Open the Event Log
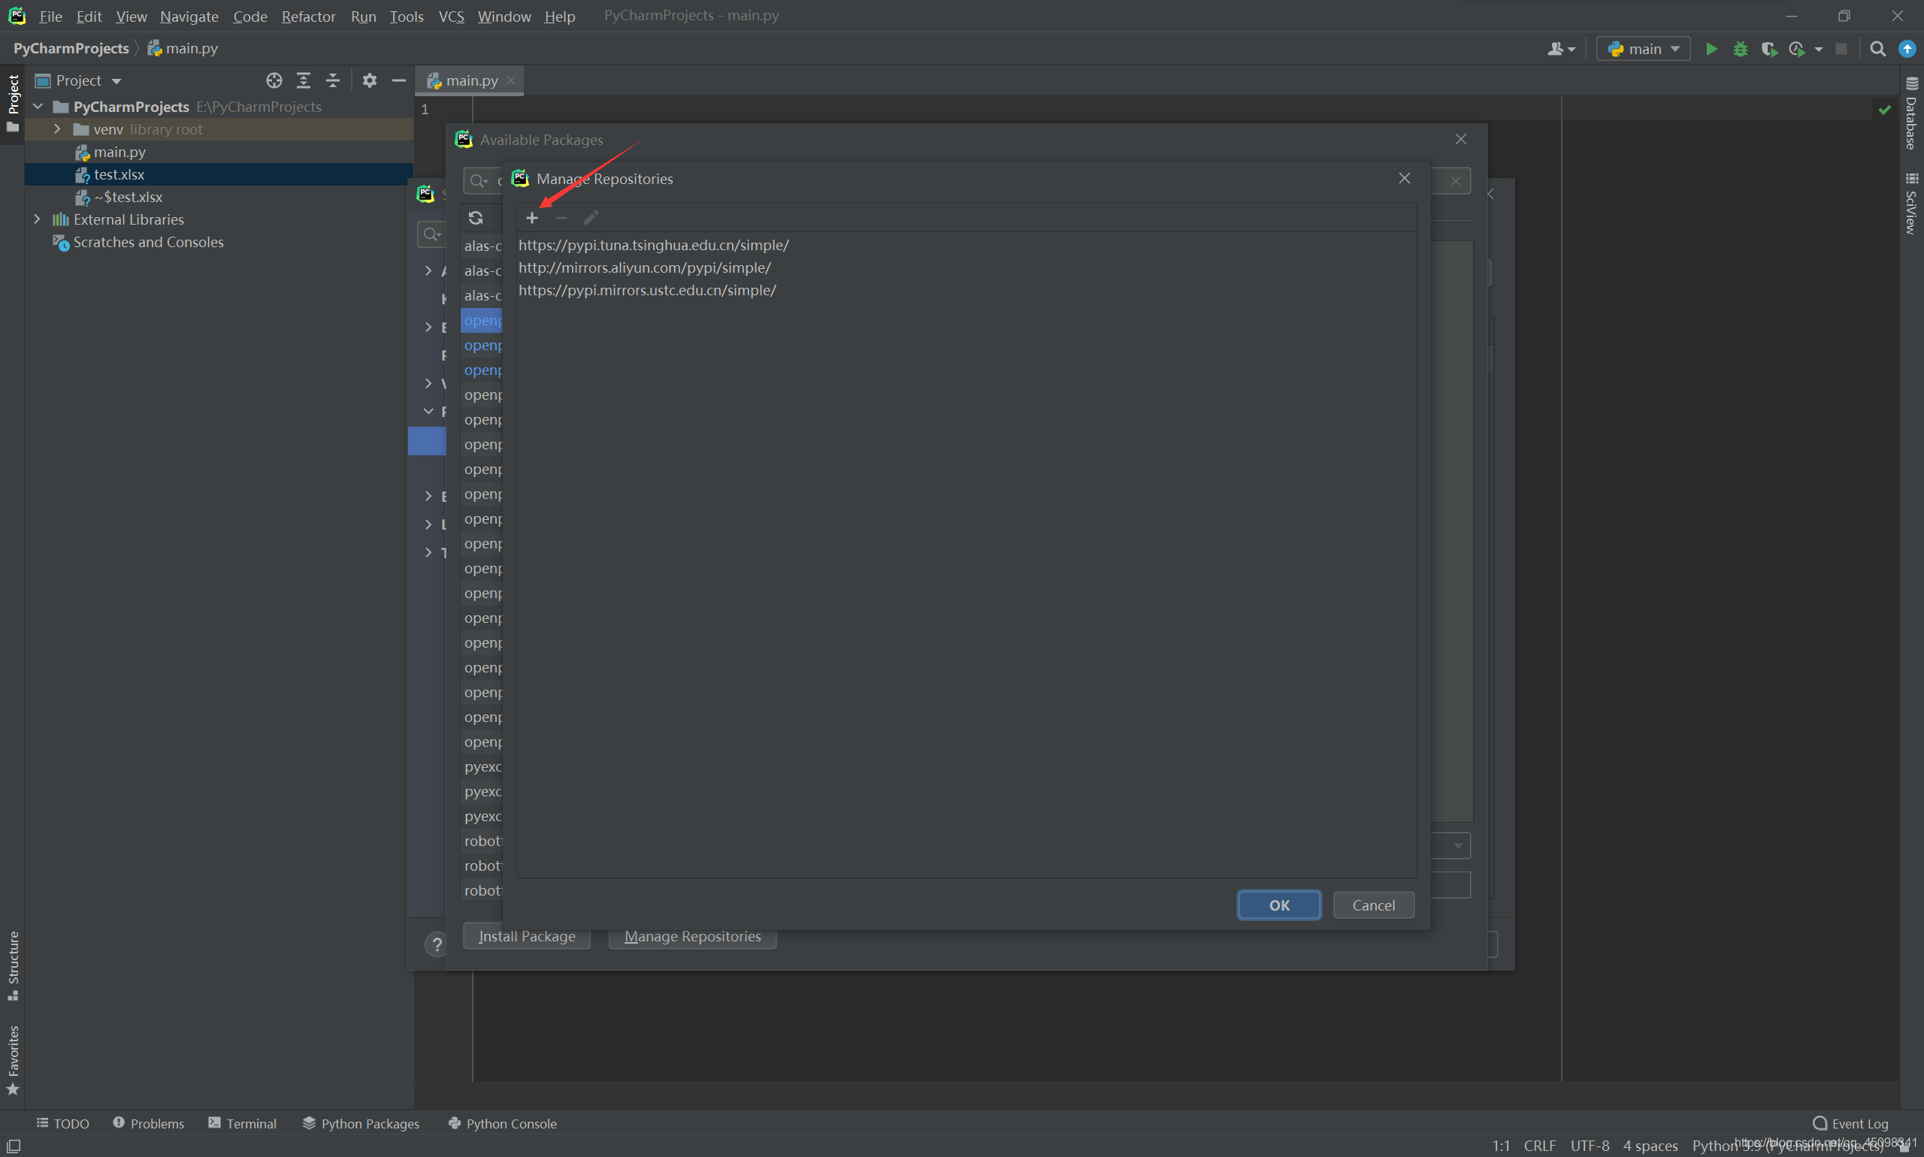 point(1850,1123)
